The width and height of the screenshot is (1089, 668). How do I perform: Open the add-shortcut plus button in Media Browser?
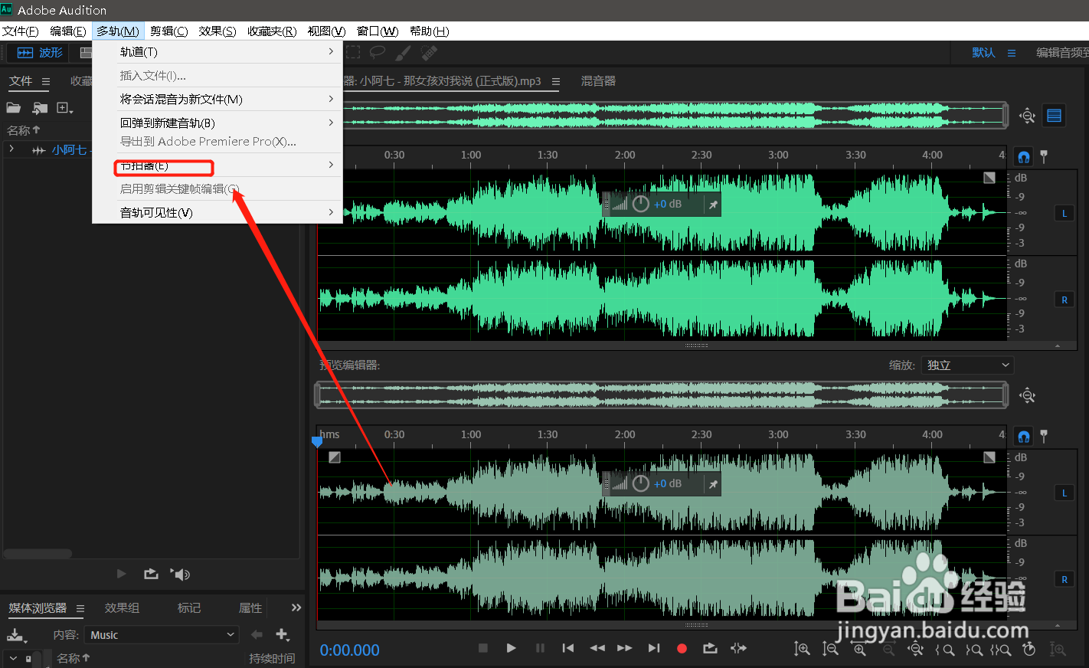coord(283,634)
